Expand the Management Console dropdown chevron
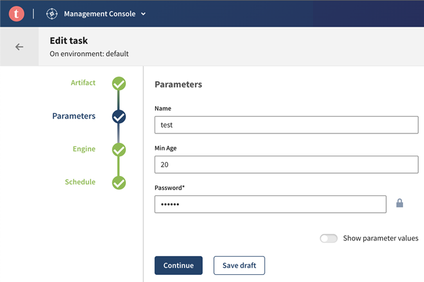 tap(144, 14)
